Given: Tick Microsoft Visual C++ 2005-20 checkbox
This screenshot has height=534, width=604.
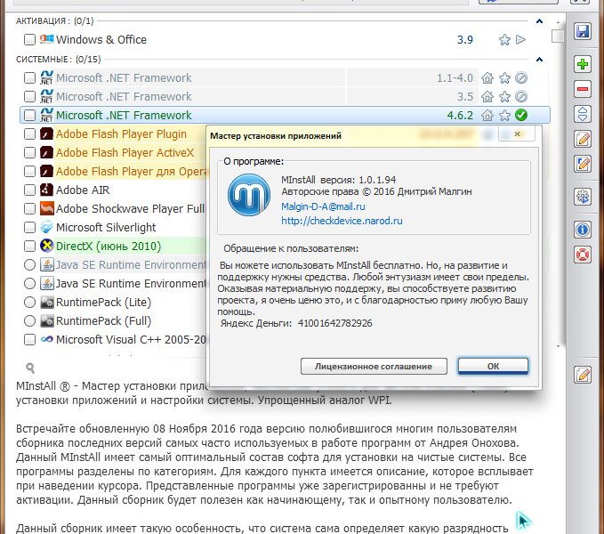Looking at the screenshot, I should coord(29,339).
